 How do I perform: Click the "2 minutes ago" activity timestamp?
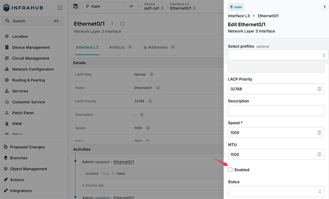point(93,185)
